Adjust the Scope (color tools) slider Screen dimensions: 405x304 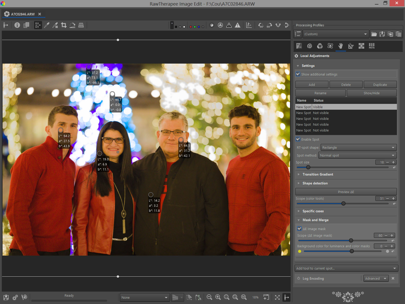point(343,203)
